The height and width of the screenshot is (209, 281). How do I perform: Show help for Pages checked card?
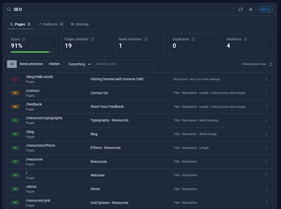tap(92, 39)
